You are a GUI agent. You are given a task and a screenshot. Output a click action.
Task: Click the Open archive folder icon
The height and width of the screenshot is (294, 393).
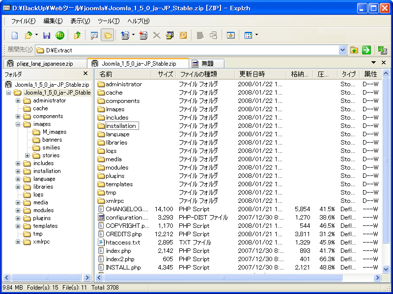(x=28, y=35)
